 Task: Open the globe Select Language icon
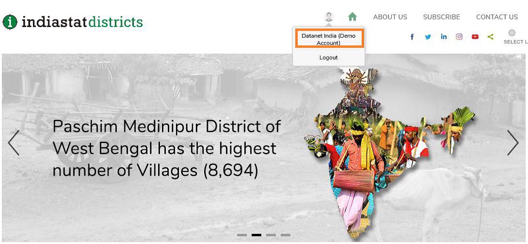tap(512, 33)
